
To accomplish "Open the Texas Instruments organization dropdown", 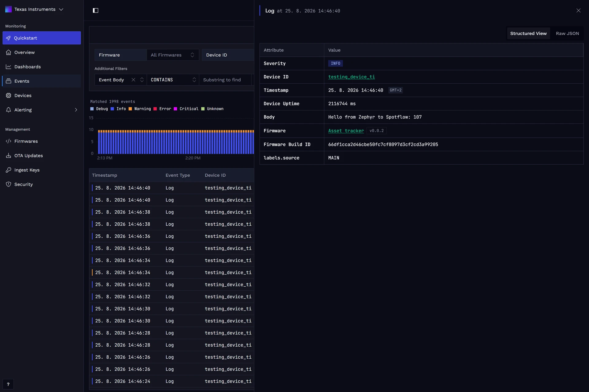I will 34,9.
